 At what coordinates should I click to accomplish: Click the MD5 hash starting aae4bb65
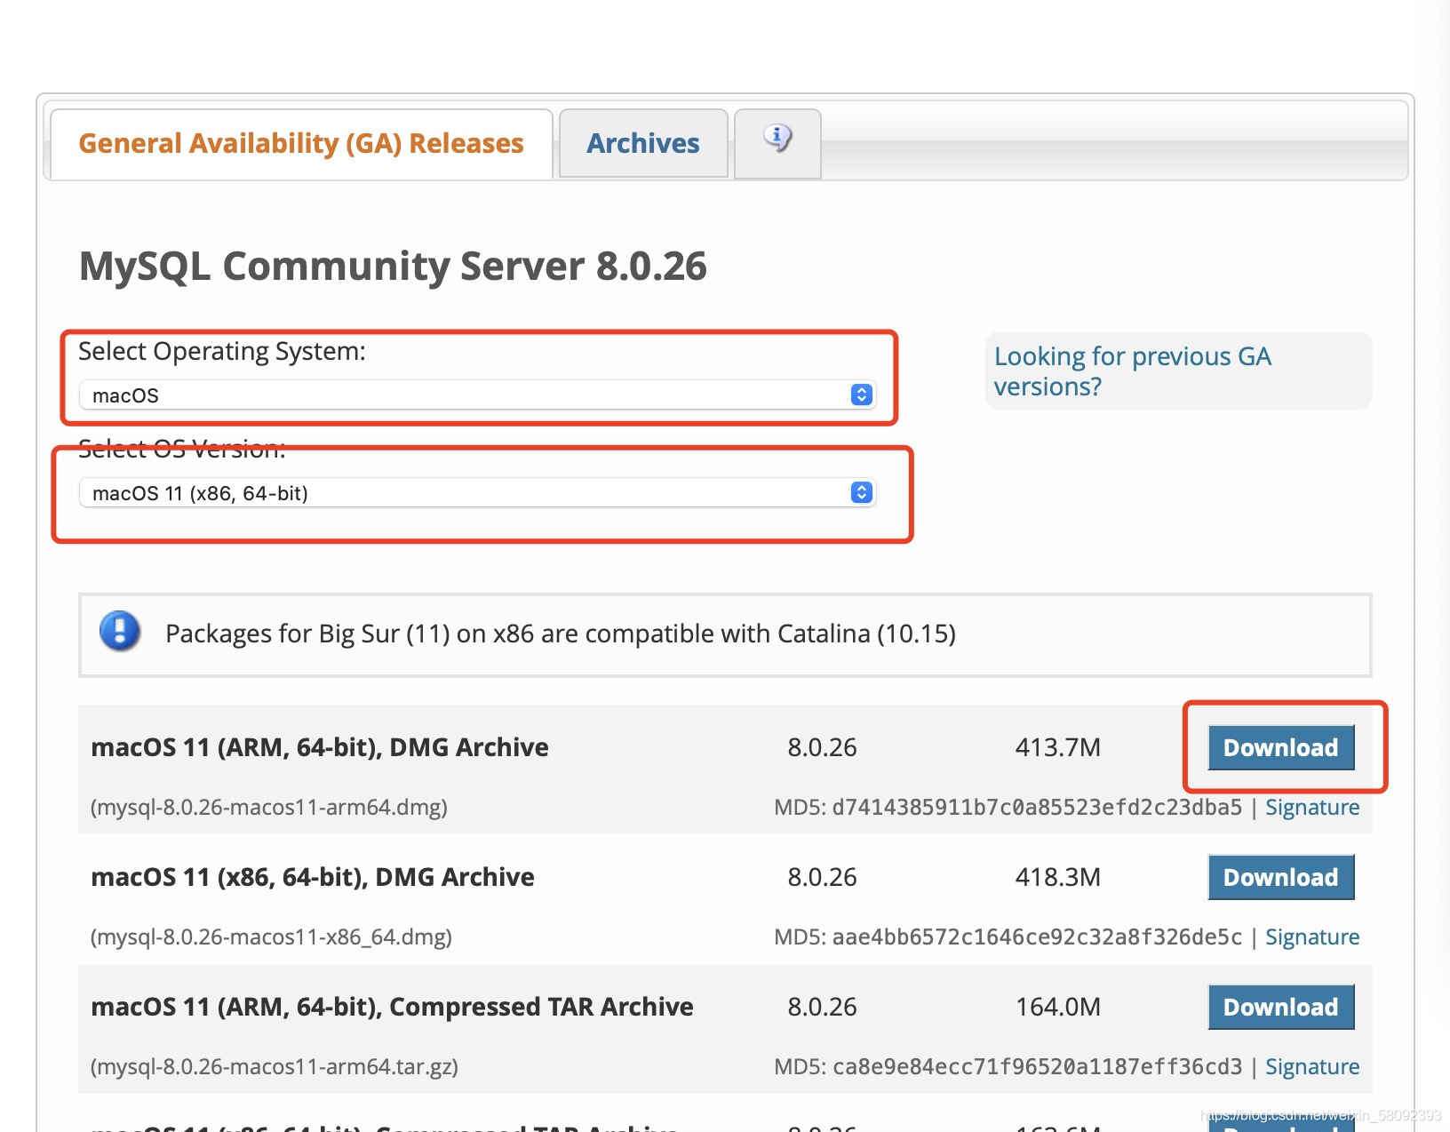click(x=1037, y=937)
